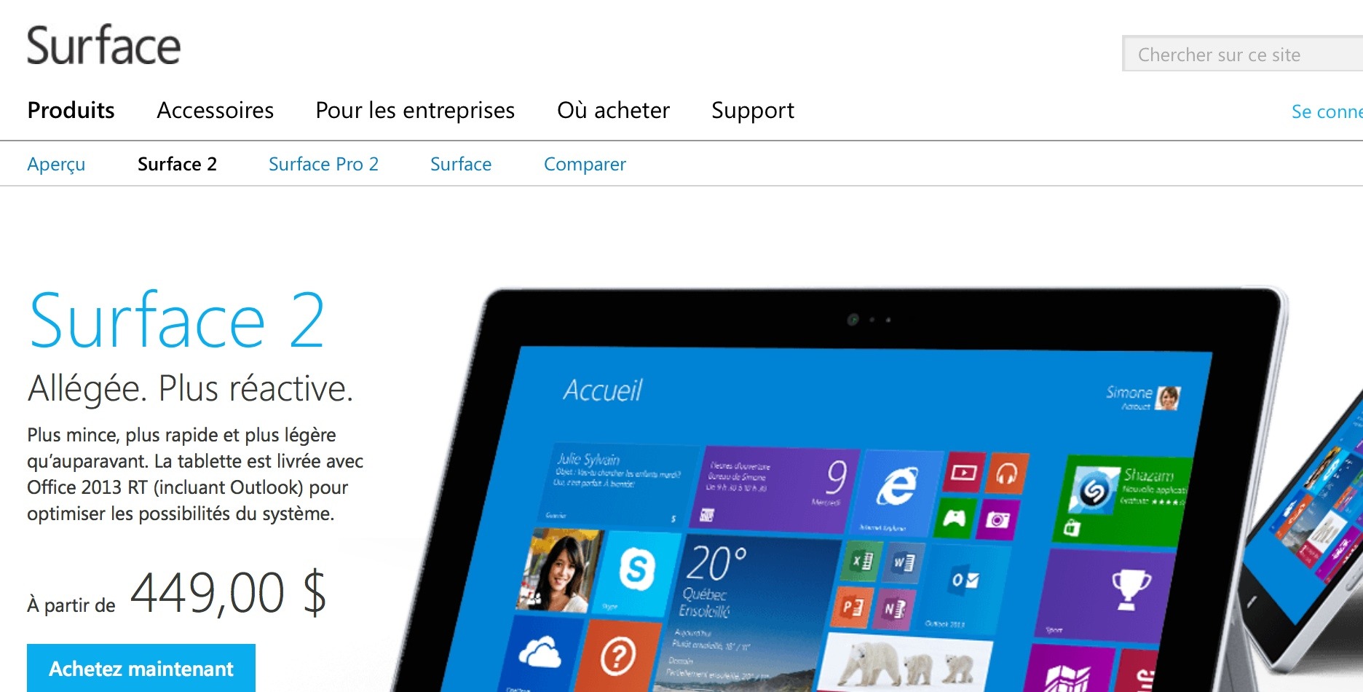The image size is (1363, 692).
Task: Click the Se connecter link
Action: 1327,111
